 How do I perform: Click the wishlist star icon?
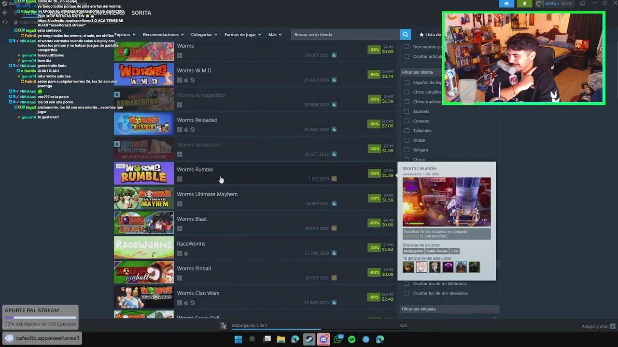(421, 35)
